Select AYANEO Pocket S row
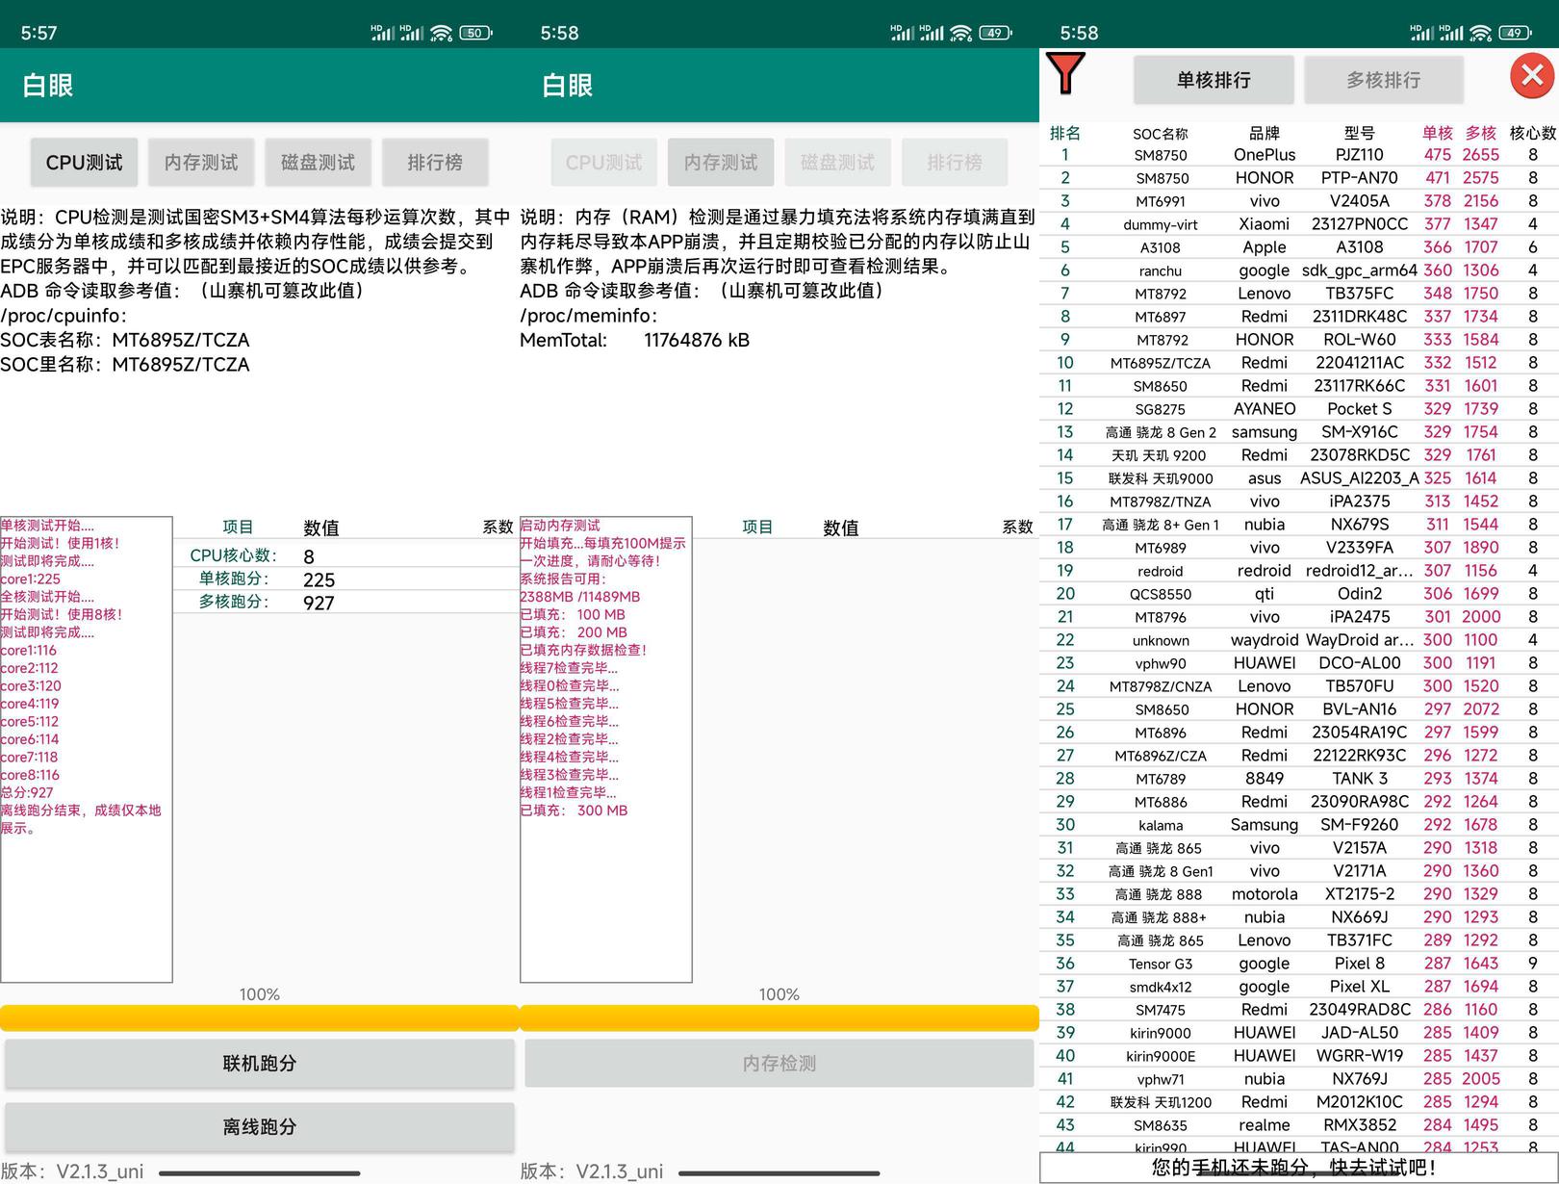 [x=1299, y=409]
